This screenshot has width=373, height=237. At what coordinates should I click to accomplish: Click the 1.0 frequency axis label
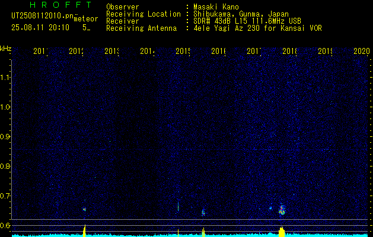pyautogui.click(x=5, y=107)
